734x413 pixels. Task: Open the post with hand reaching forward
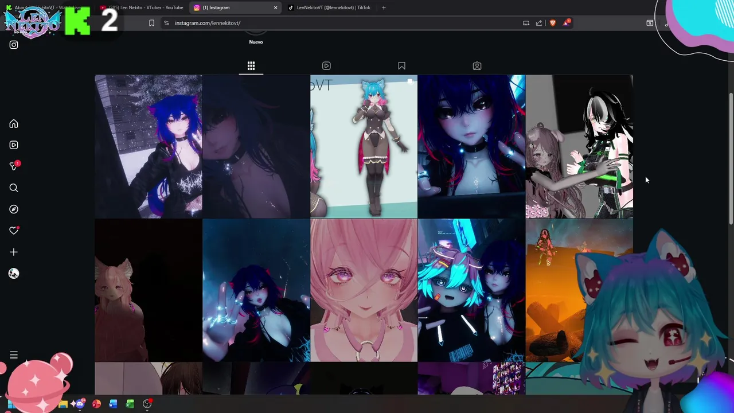tap(256, 290)
